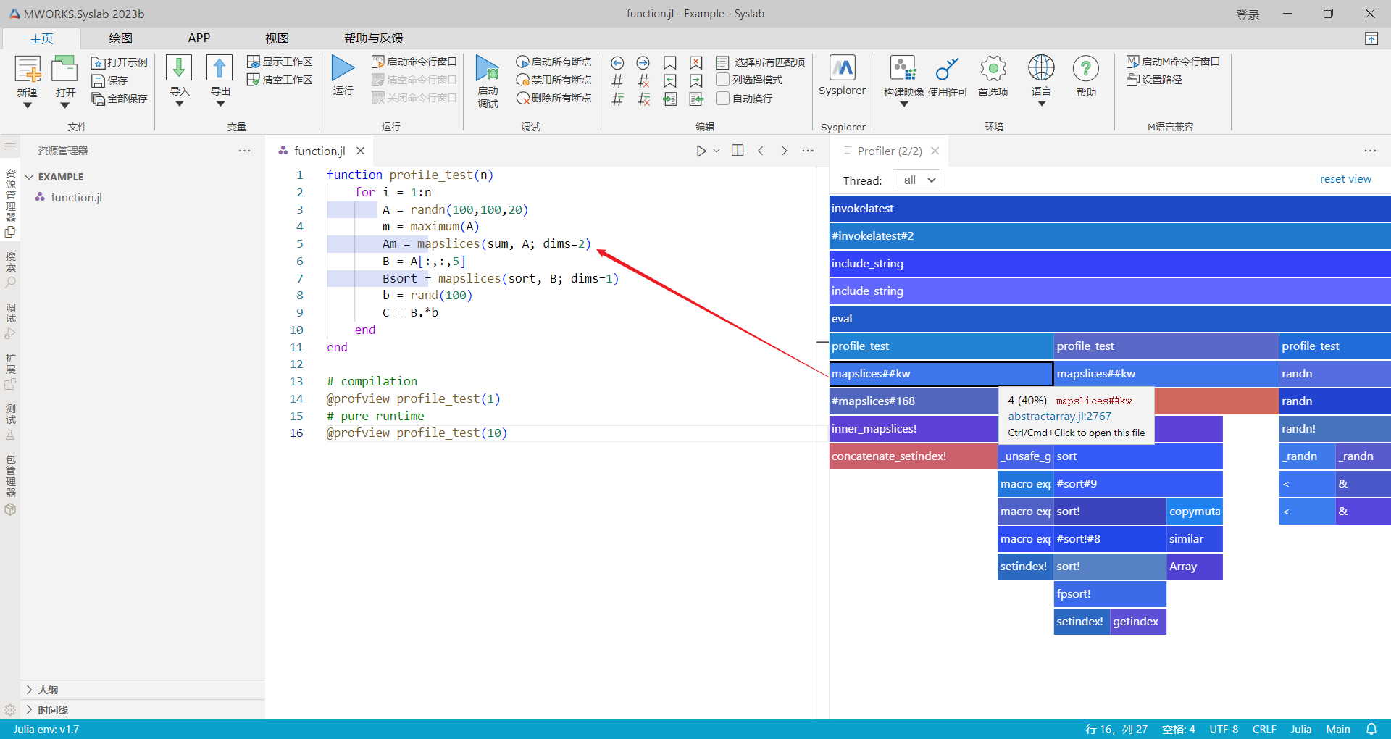The image size is (1391, 739).
Task: Enable column selection mode (列选择模式) checkbox
Action: tap(722, 80)
